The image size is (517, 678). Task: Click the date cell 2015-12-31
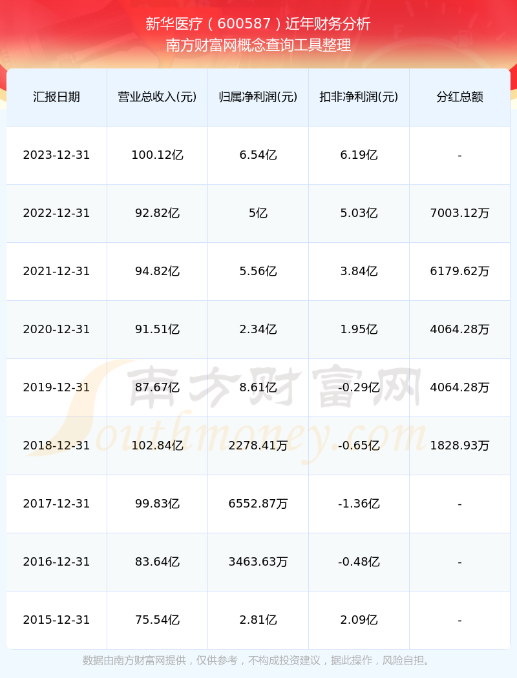57,620
